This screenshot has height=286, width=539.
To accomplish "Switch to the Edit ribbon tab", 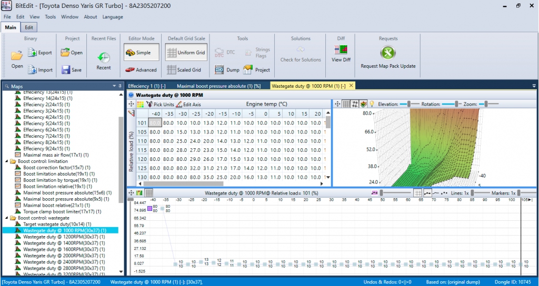I will [29, 27].
